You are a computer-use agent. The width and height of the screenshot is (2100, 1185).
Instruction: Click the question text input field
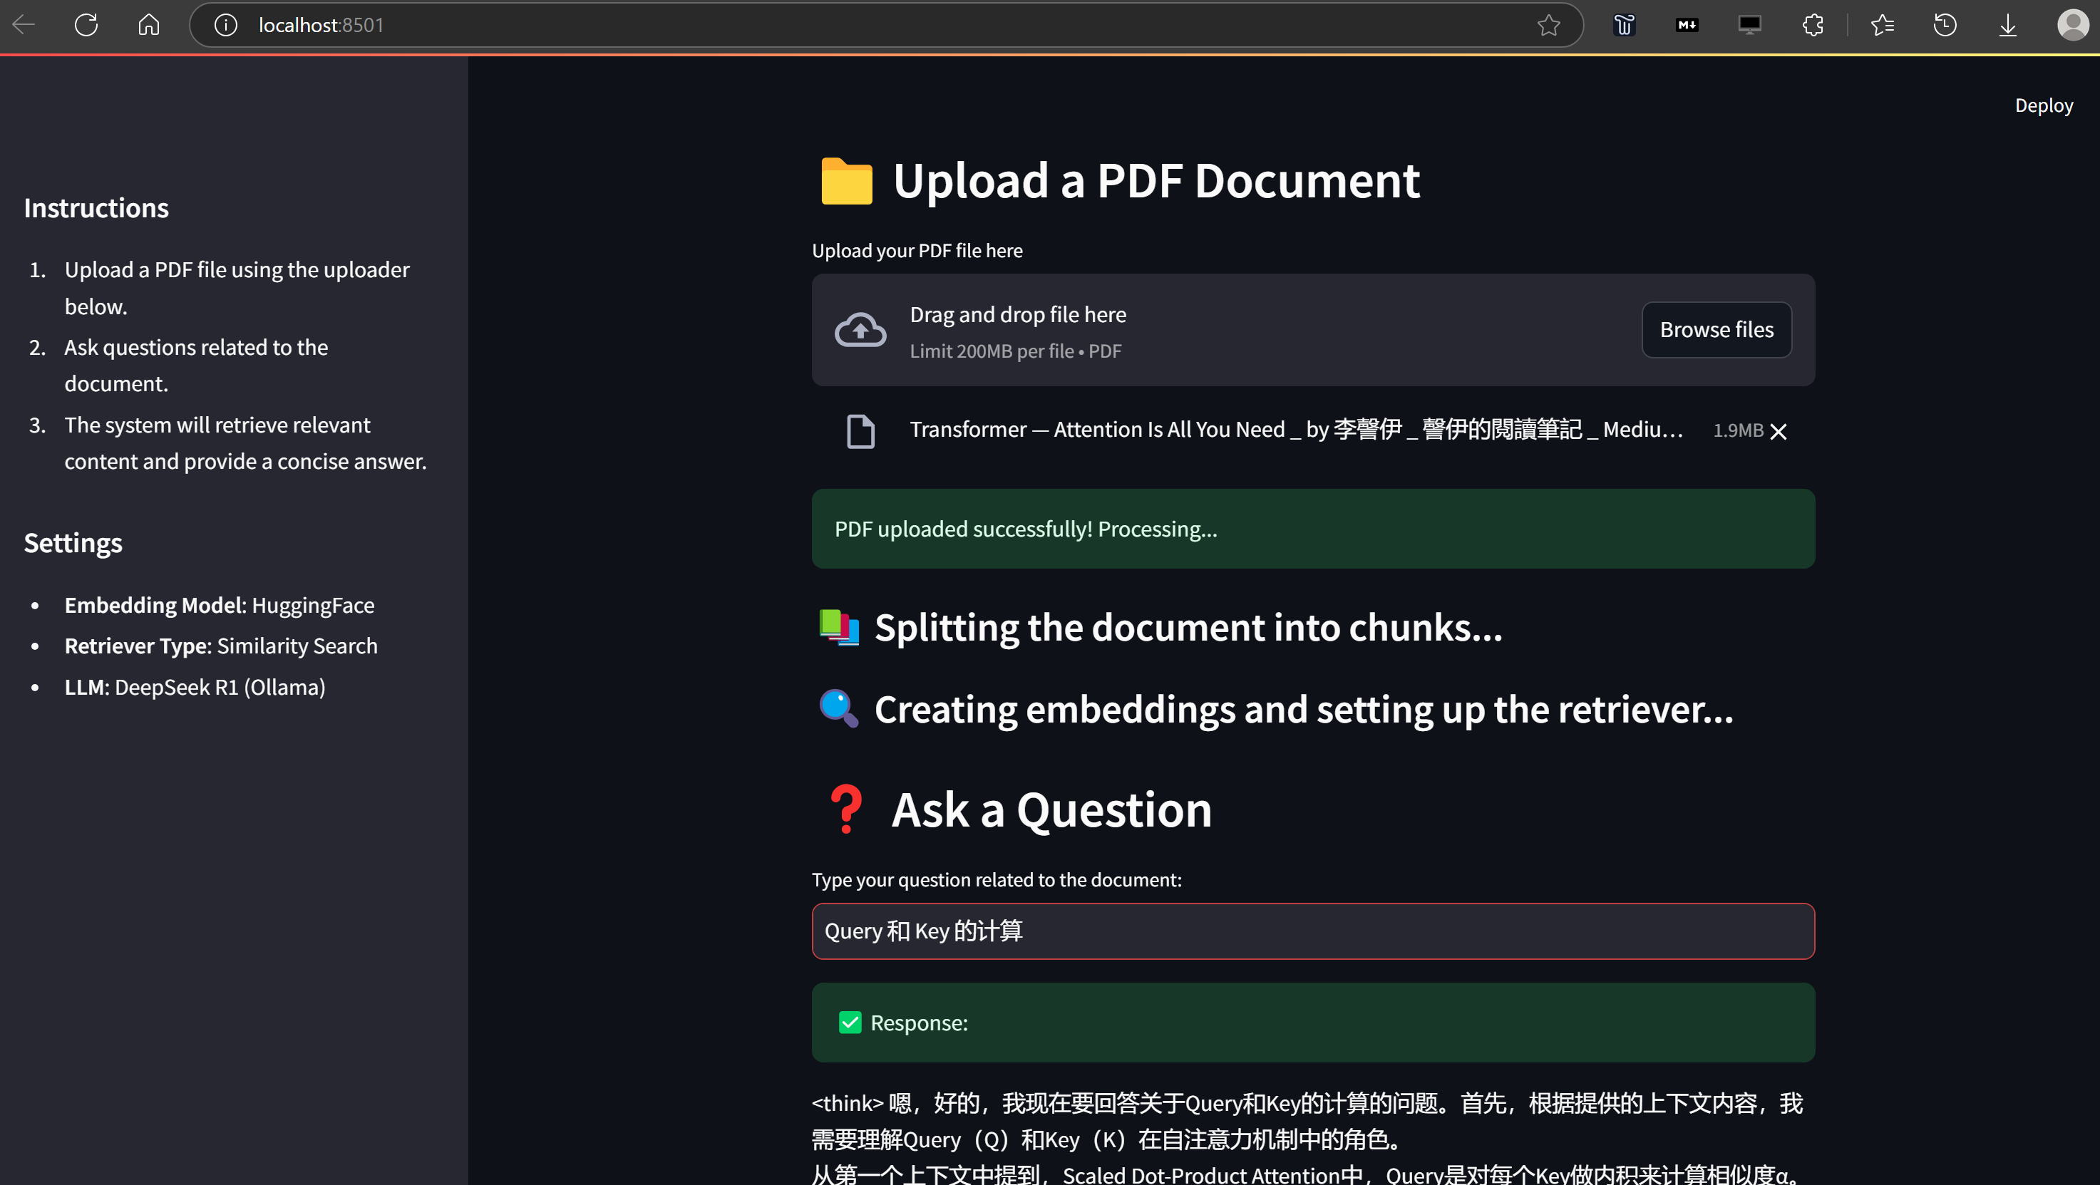click(1312, 931)
